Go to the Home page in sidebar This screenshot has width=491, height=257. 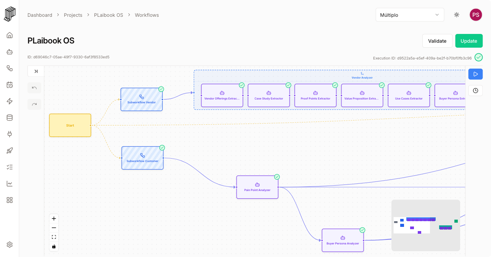[10, 35]
